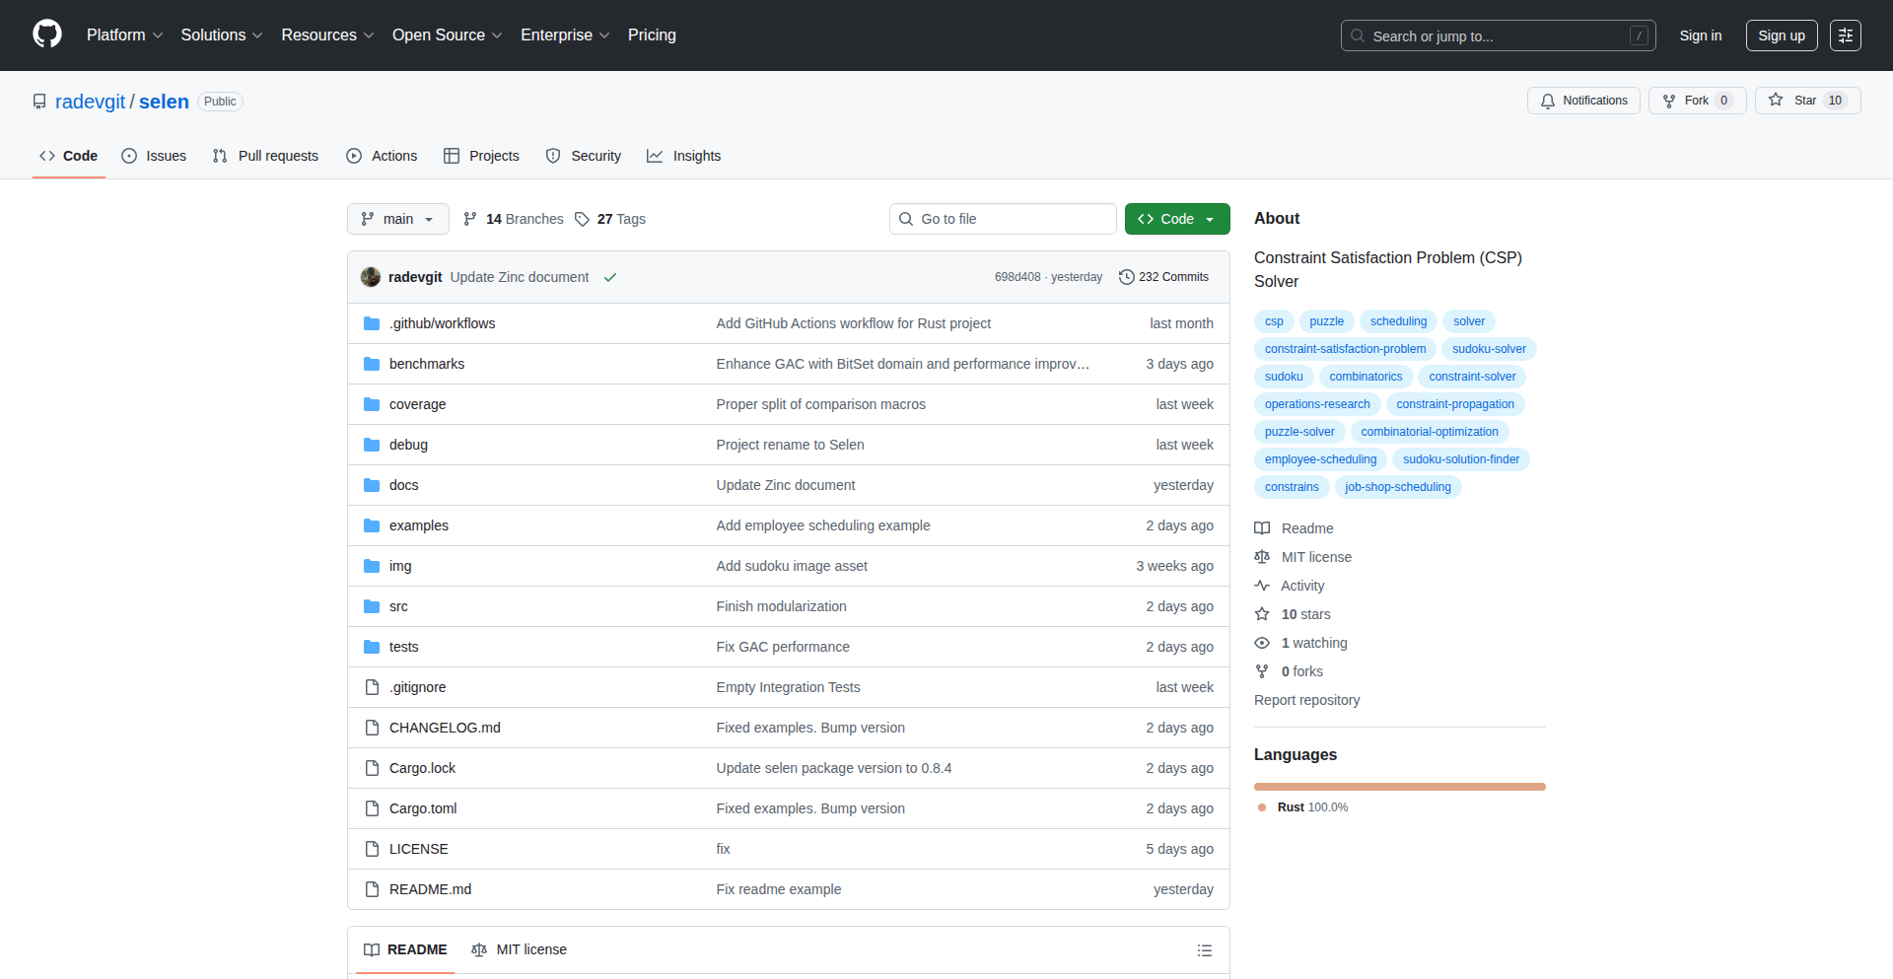1893x979 pixels.
Task: Expand the Open Source menu
Action: pyautogui.click(x=447, y=35)
